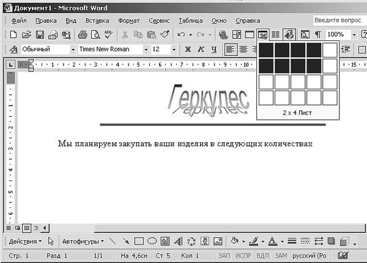The image size is (367, 263).
Task: Open the Таблица menu
Action: coord(190,20)
